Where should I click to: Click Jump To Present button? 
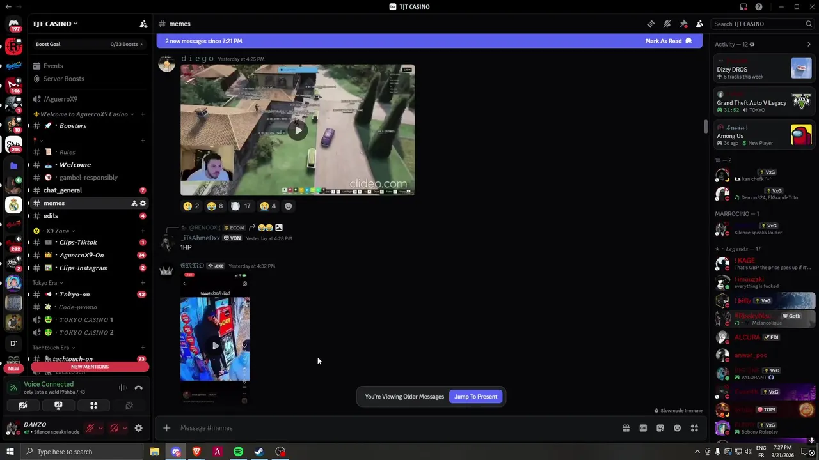(x=475, y=397)
